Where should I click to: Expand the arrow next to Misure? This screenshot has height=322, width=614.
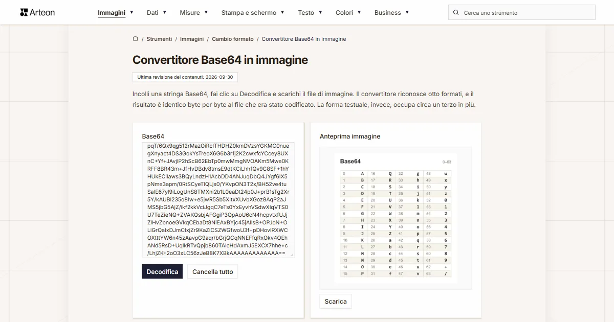pyautogui.click(x=206, y=12)
